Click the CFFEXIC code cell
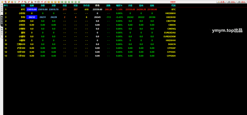Image resolution: width=247 pixels, height=115 pixels. coord(171,52)
